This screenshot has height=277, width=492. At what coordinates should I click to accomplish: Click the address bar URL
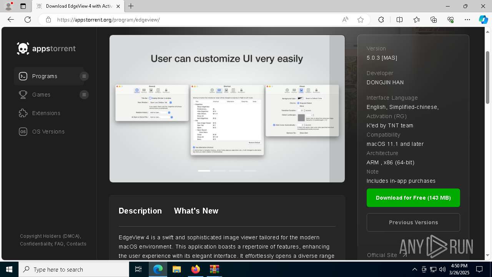tap(108, 20)
